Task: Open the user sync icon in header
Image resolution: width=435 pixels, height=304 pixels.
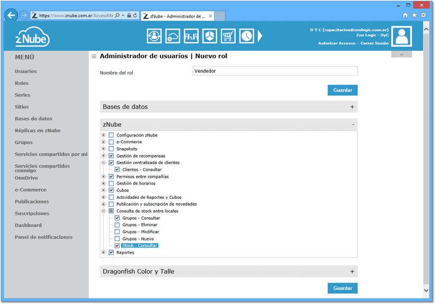Action: pyautogui.click(x=154, y=36)
